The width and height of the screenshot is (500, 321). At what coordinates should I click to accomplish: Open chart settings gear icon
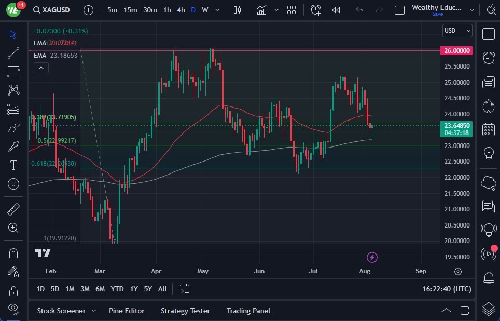coord(457,272)
